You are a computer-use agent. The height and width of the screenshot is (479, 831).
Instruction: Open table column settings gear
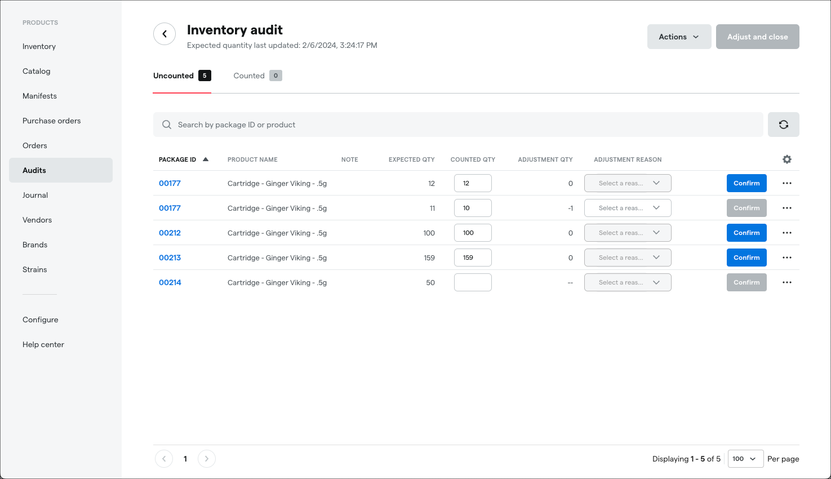tap(787, 159)
